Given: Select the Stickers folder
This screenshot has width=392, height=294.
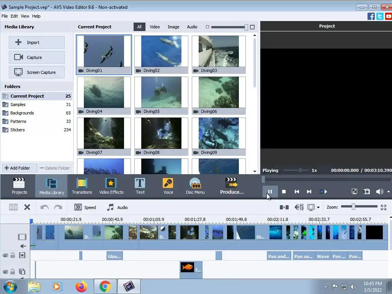Looking at the screenshot, I should point(37,130).
